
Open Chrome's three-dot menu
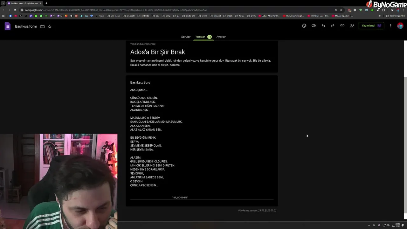tap(404, 10)
